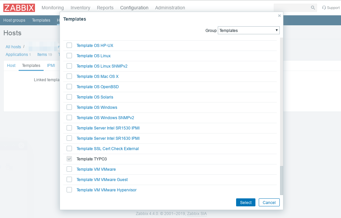Open the Configuration menu
This screenshot has width=341, height=218.
pos(134,8)
